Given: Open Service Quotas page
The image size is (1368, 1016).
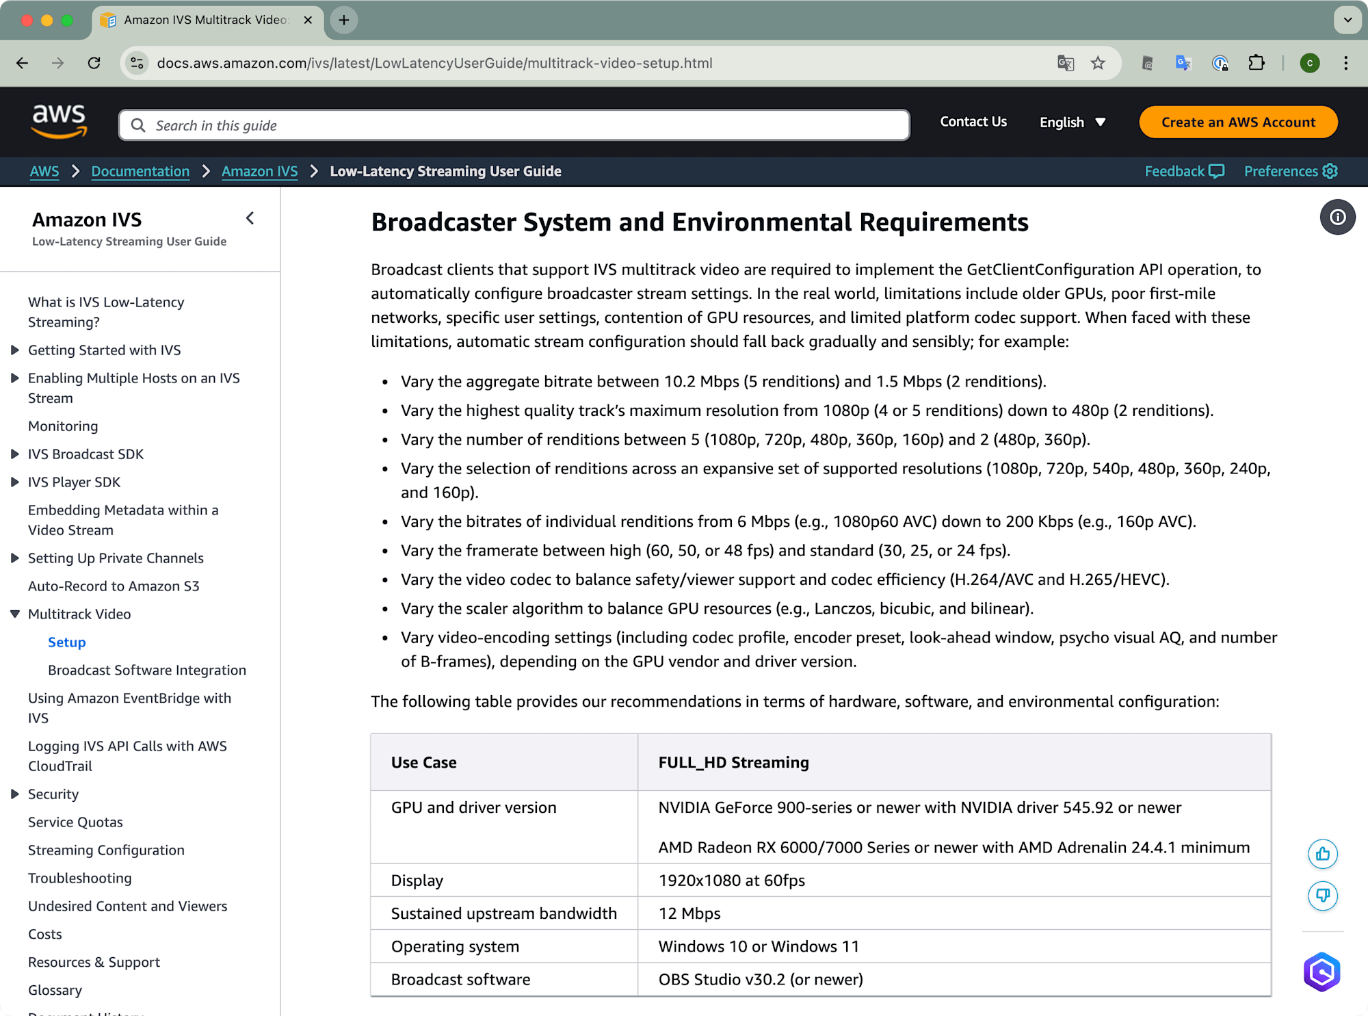Looking at the screenshot, I should [x=75, y=822].
